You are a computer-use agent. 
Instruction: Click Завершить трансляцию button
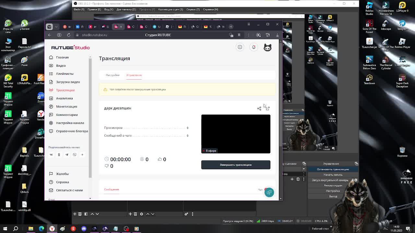[236, 165]
